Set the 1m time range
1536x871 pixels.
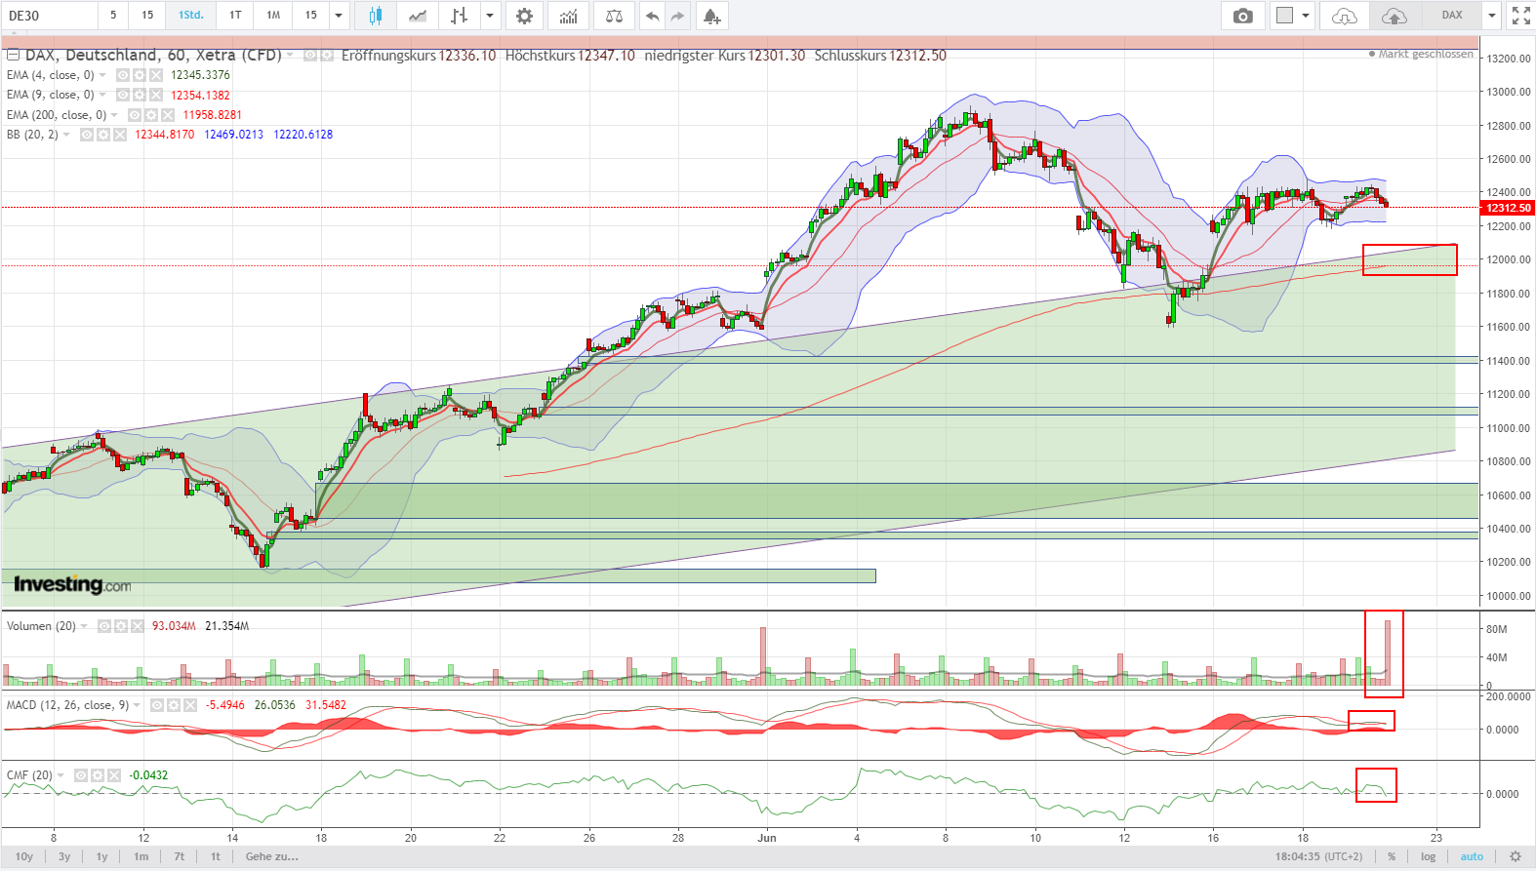141,856
